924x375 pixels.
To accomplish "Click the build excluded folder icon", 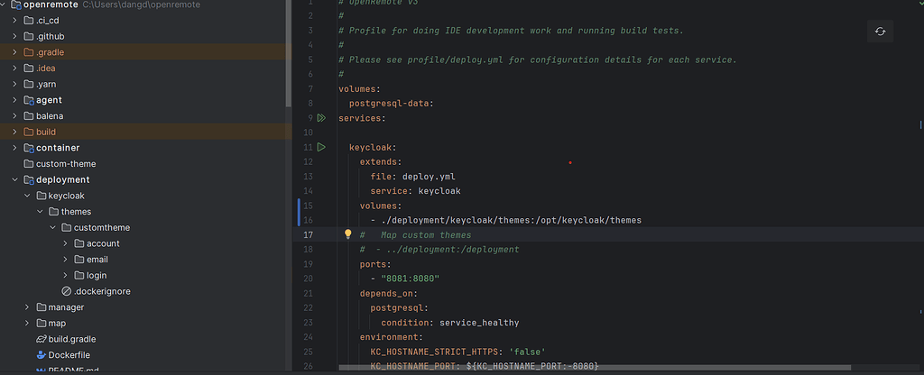I will point(29,132).
